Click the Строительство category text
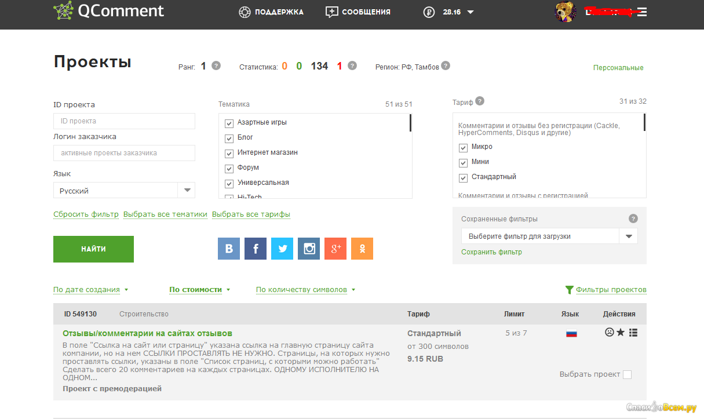Screen dimensions: 704x419 (144, 314)
